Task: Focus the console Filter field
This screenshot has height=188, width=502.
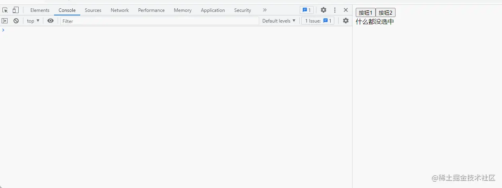Action: (159, 21)
